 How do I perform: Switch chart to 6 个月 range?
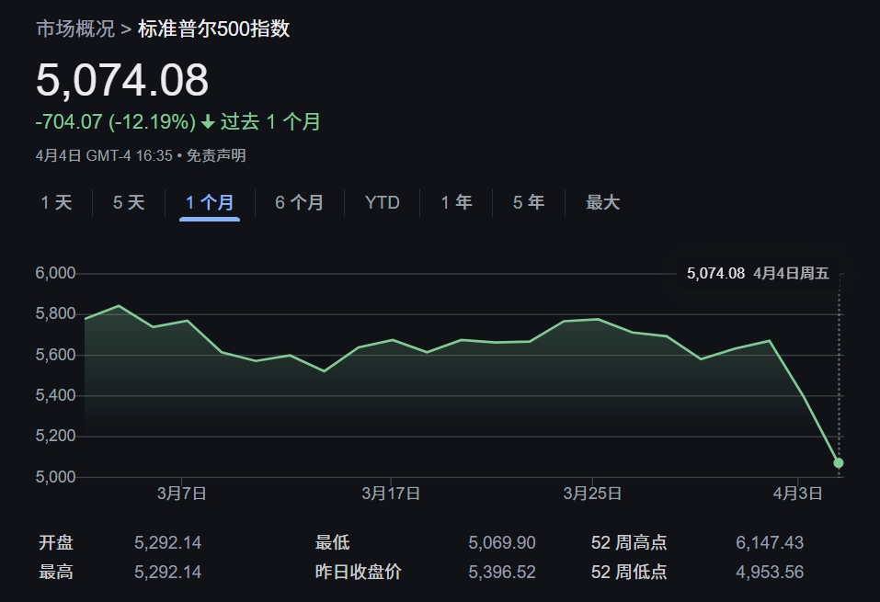click(299, 202)
